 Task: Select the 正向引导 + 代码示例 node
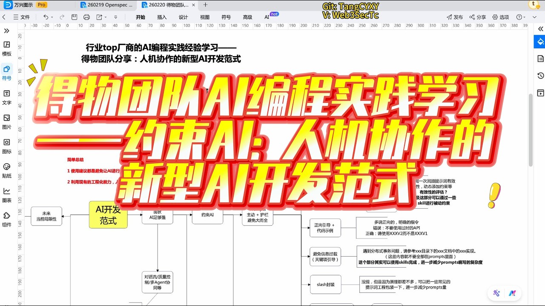(325, 228)
